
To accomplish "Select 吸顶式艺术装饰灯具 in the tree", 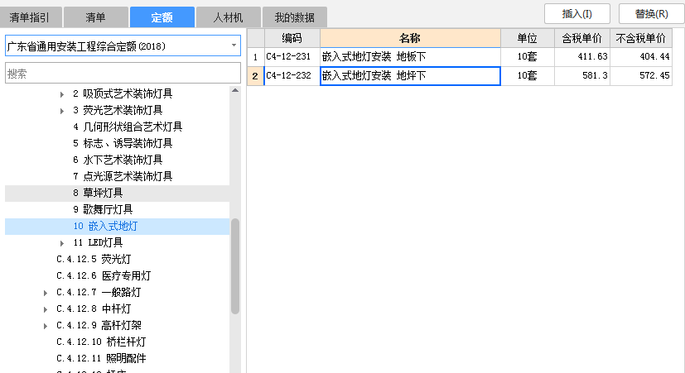I will tap(123, 93).
